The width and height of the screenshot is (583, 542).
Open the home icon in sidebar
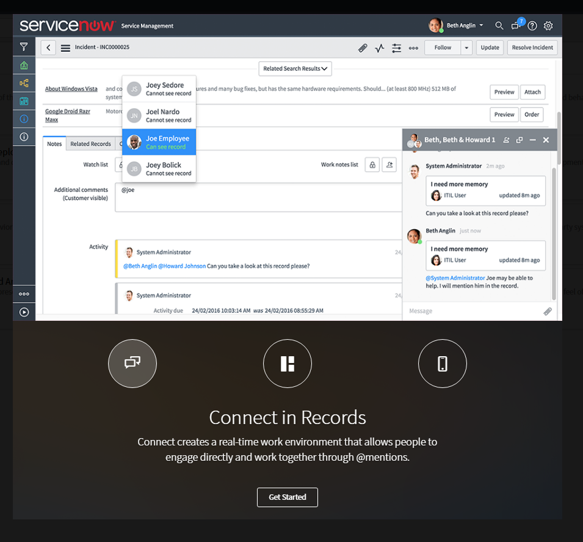point(24,65)
